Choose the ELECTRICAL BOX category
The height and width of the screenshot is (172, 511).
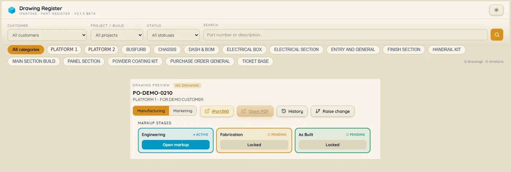pos(244,50)
